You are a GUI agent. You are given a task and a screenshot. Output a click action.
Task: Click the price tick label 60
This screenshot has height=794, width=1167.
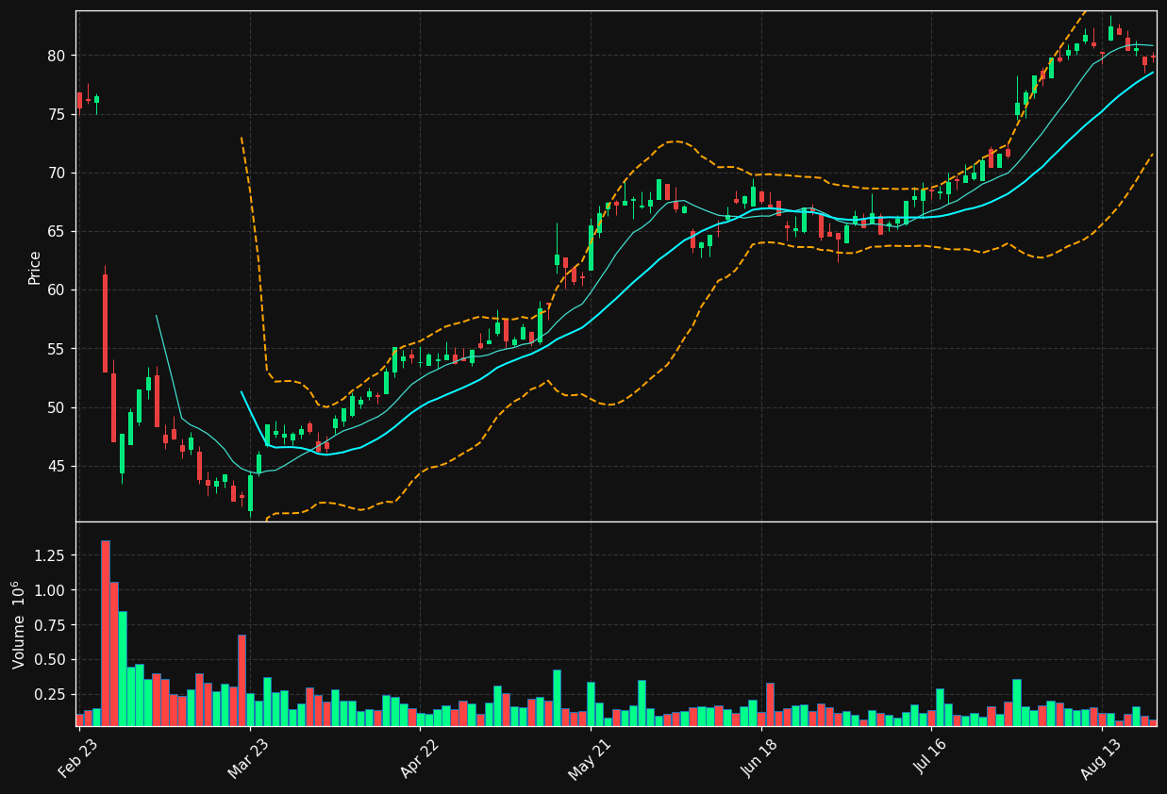[57, 289]
